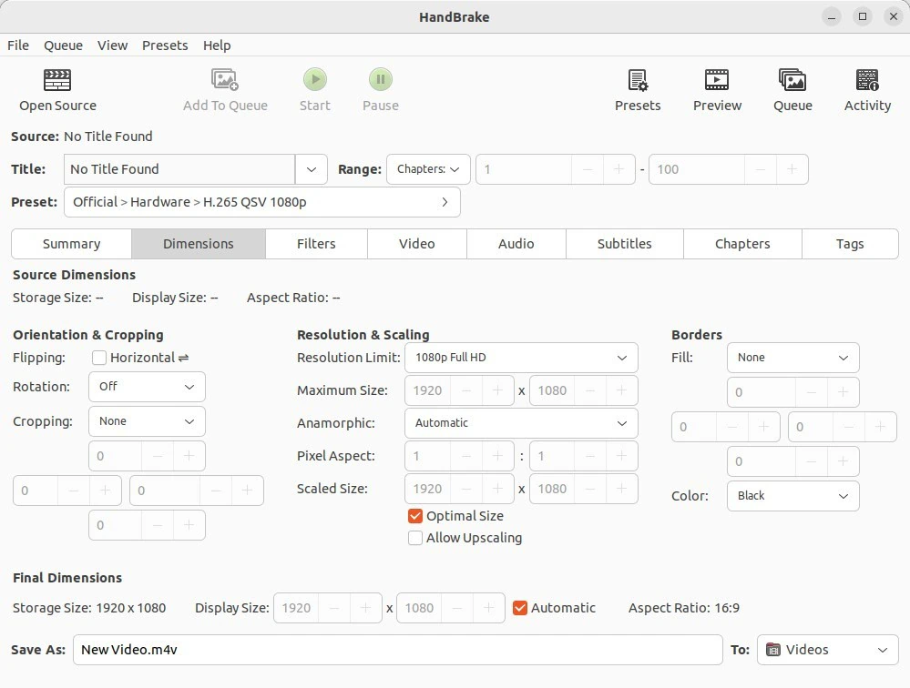Open the Anamorphic dropdown
This screenshot has height=688, width=910.
(521, 423)
